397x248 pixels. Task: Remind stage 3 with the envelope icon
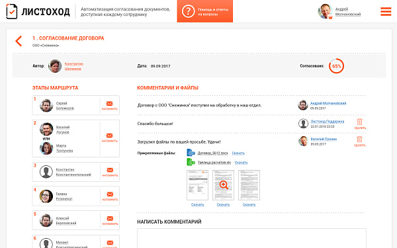click(x=110, y=172)
